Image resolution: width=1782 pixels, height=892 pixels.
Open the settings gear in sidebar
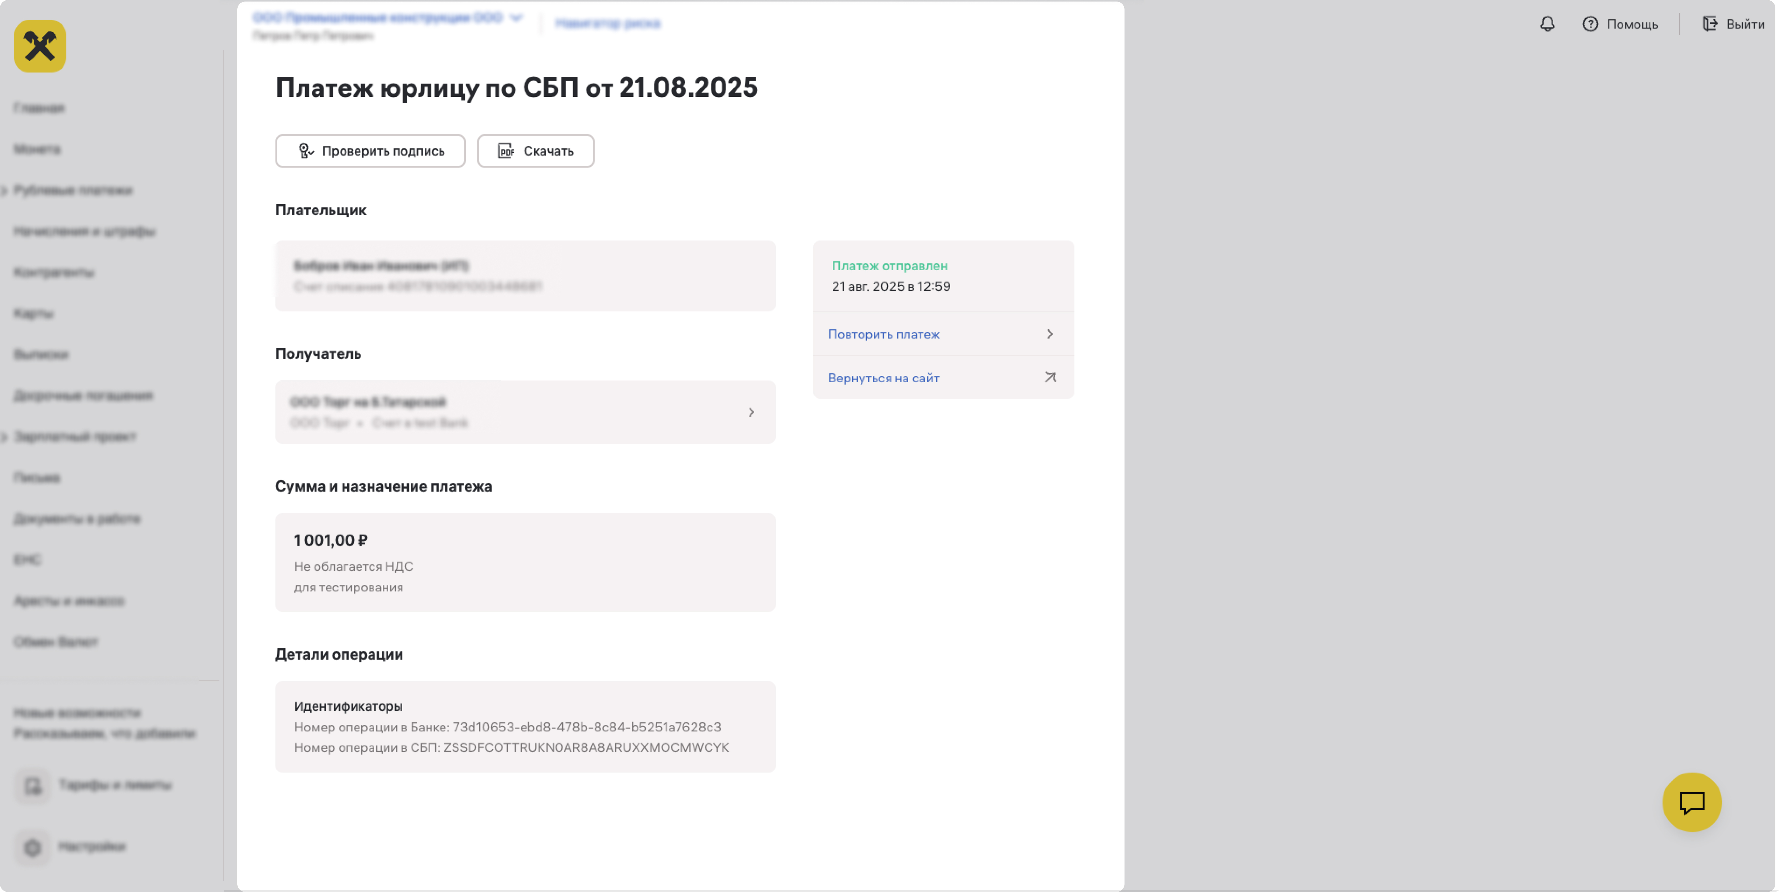point(33,847)
